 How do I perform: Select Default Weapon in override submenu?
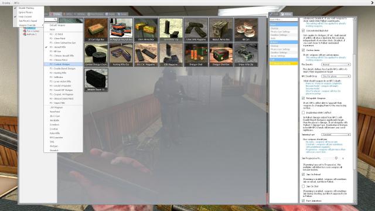point(63,25)
